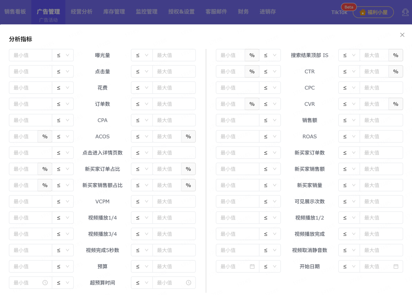Image resolution: width=412 pixels, height=295 pixels.
Task: Open the 进销存 menu
Action: [268, 11]
